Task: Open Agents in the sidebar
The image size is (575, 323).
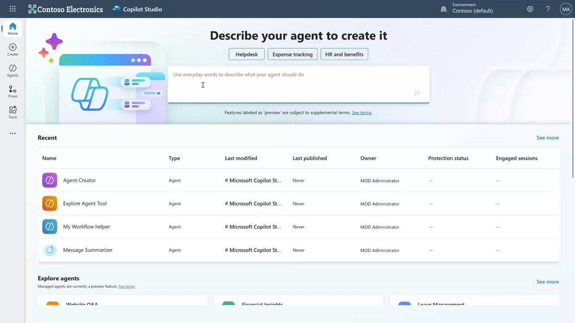Action: [x=12, y=71]
